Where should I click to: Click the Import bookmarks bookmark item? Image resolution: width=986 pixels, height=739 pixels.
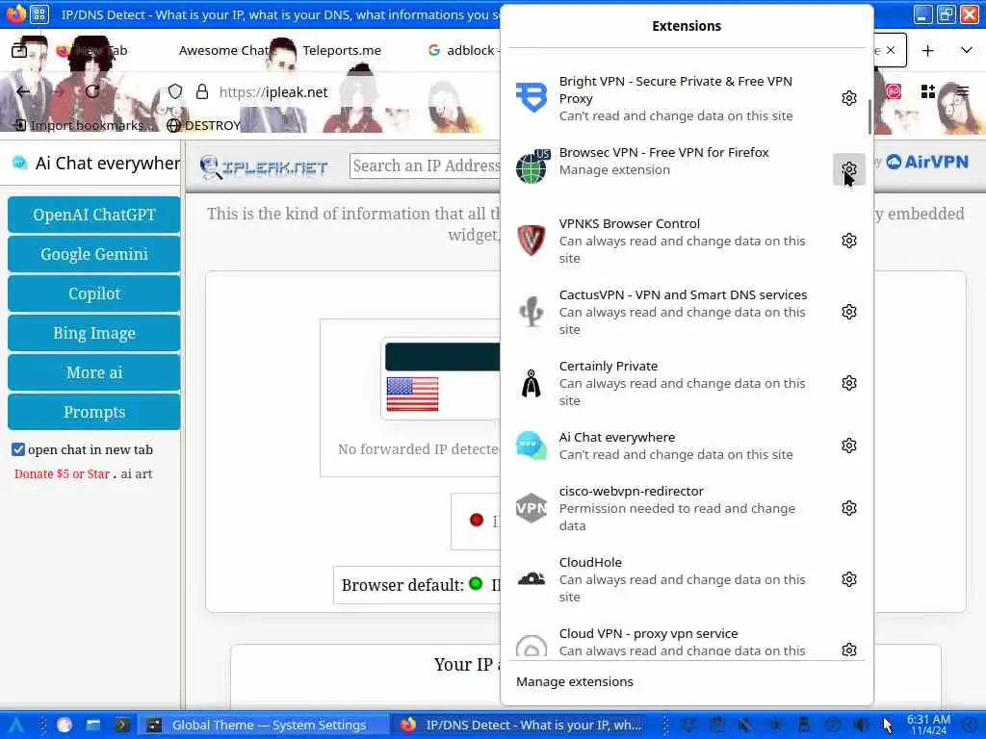pyautogui.click(x=84, y=125)
